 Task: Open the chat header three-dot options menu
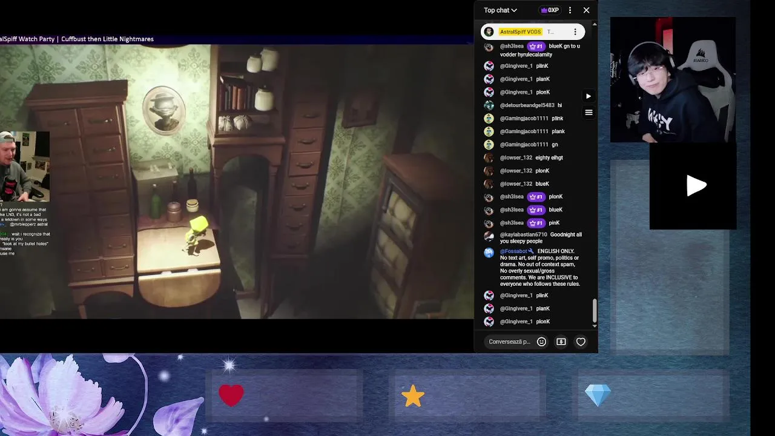click(570, 10)
